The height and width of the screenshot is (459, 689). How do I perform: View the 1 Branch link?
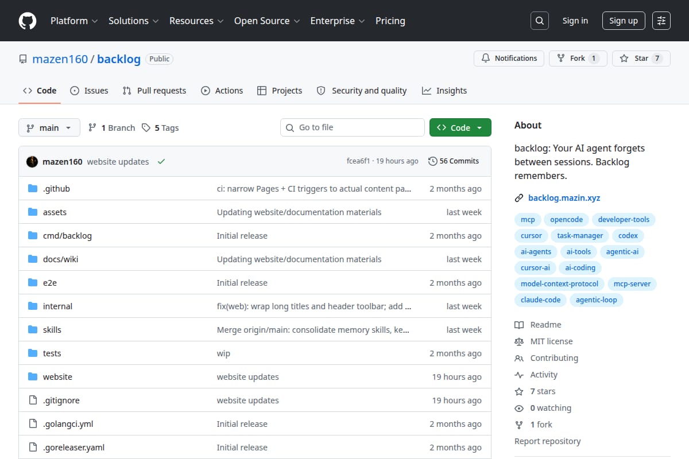coord(111,128)
